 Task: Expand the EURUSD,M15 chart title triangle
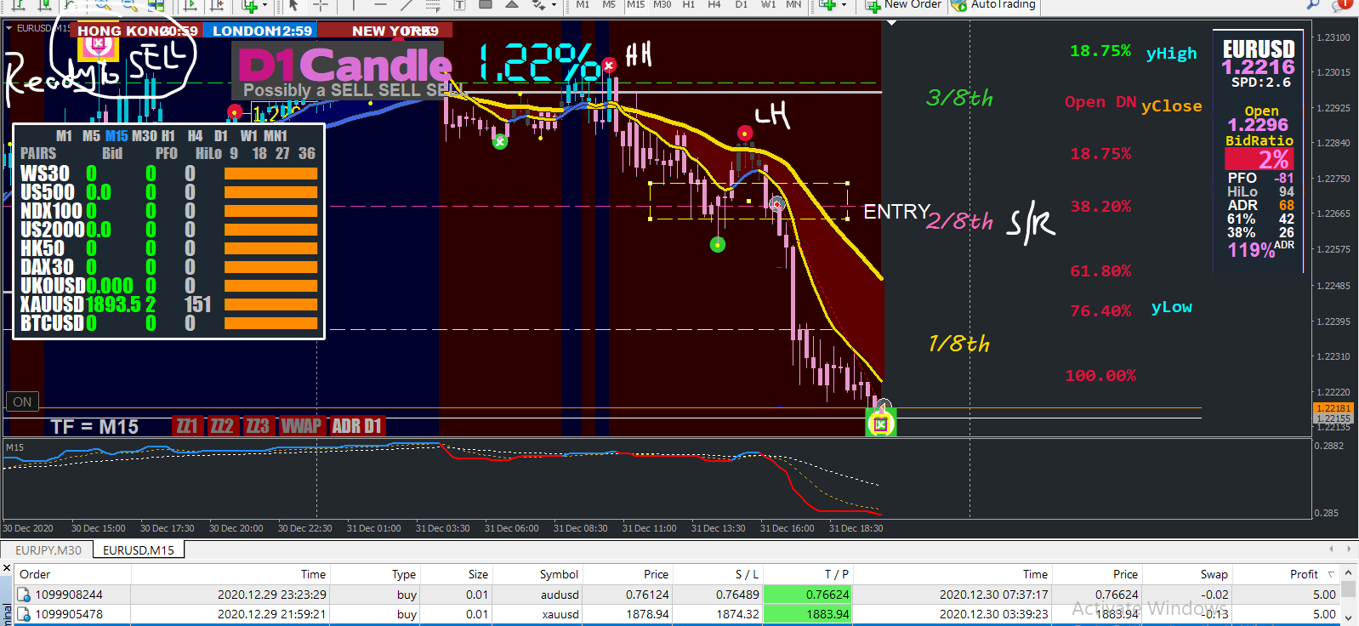9,28
